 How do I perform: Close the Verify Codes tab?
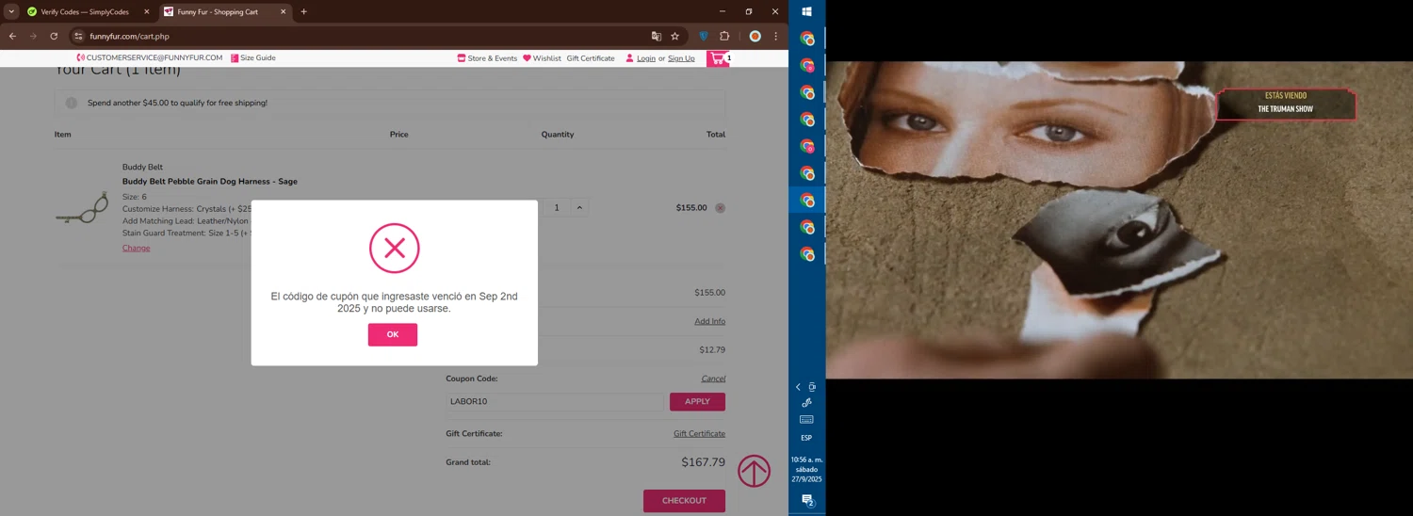[x=146, y=12]
